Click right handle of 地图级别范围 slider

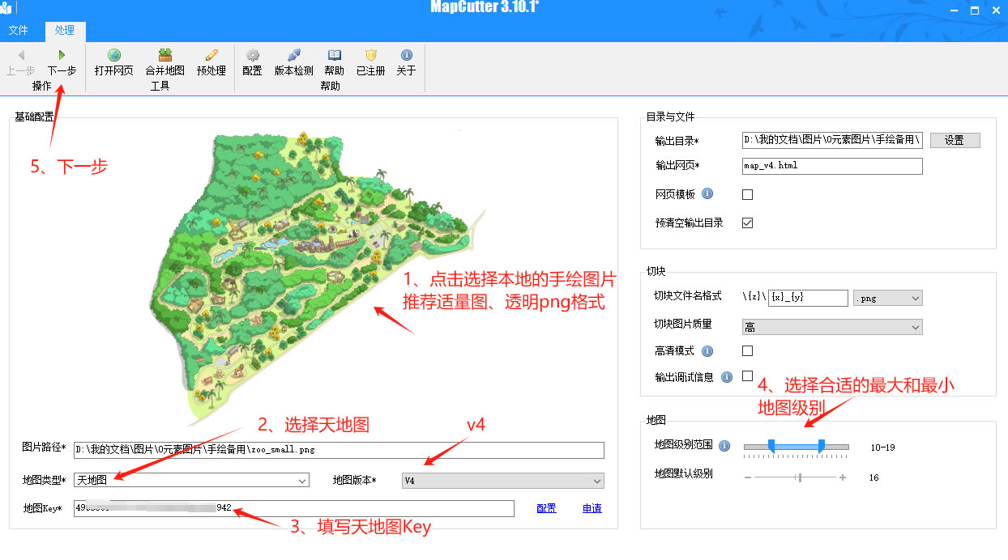coord(822,446)
